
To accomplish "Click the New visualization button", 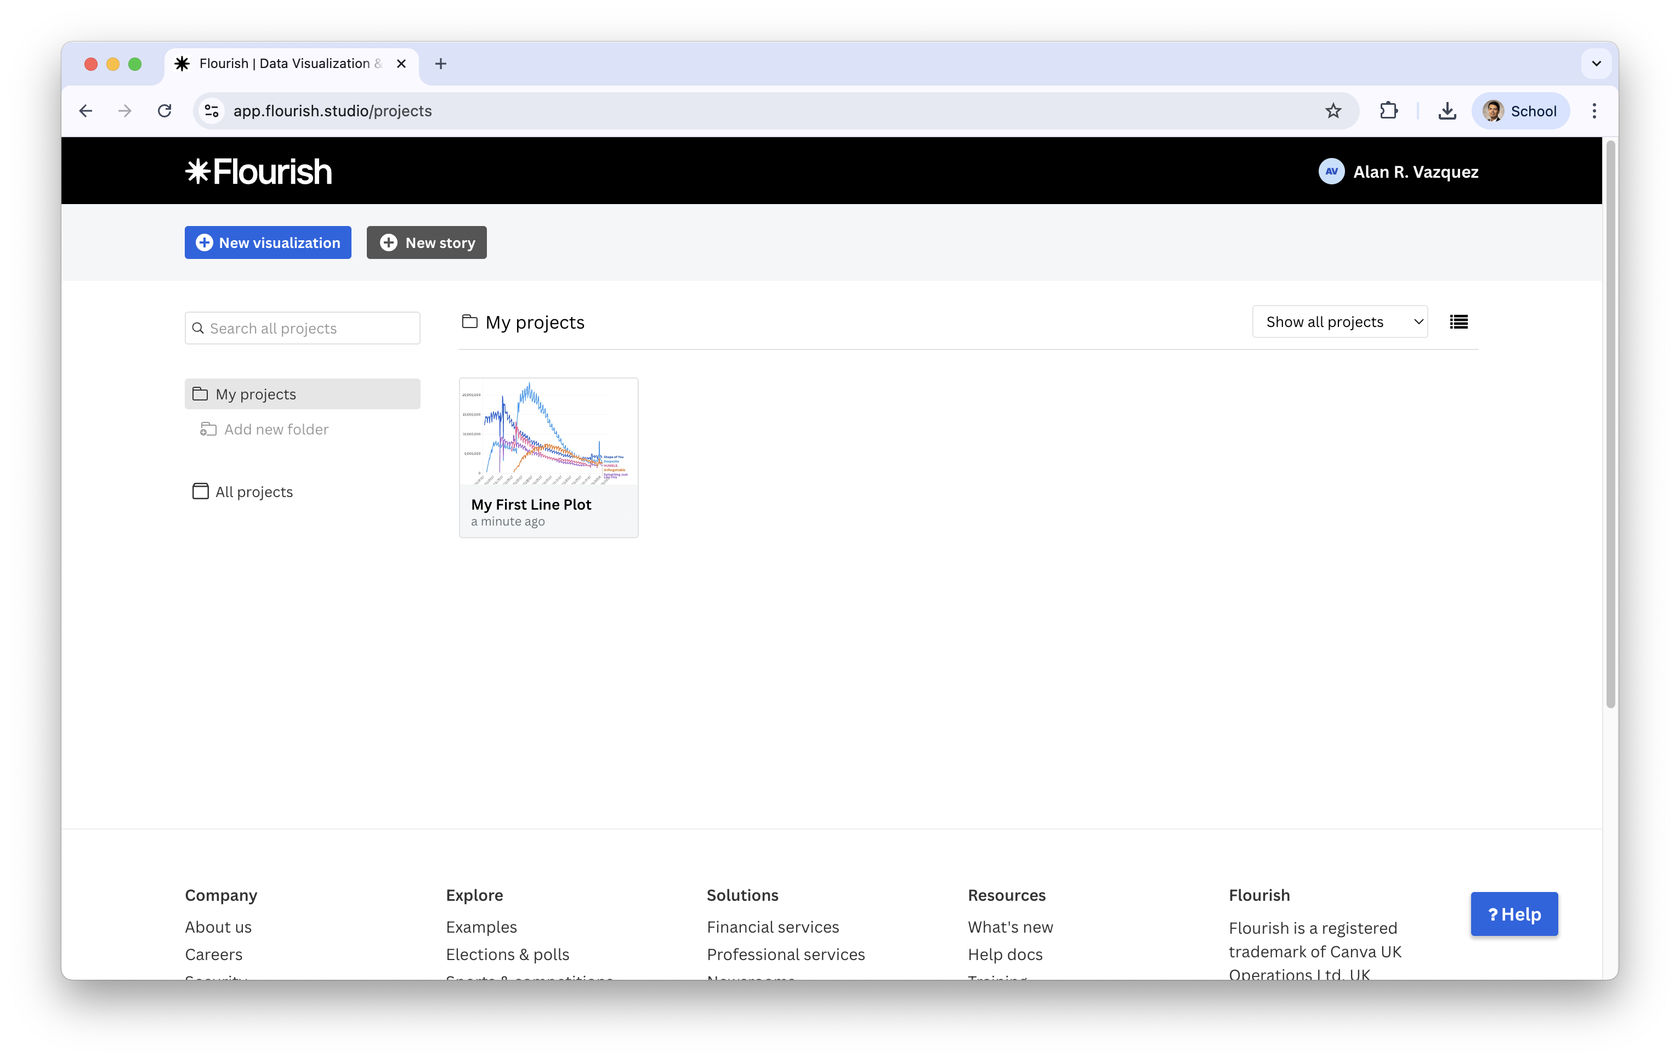I will (268, 242).
